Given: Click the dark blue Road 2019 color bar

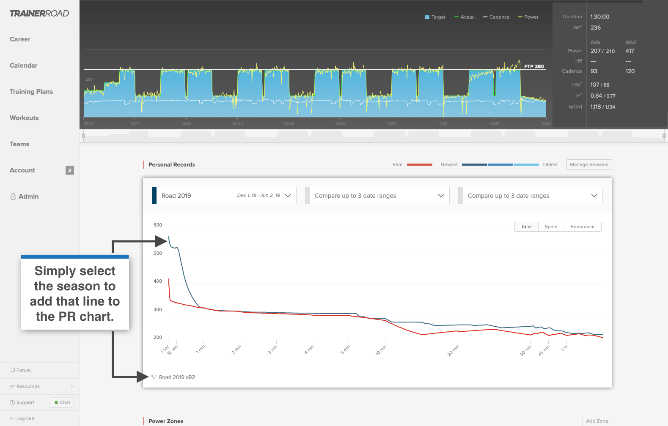Looking at the screenshot, I should (154, 196).
